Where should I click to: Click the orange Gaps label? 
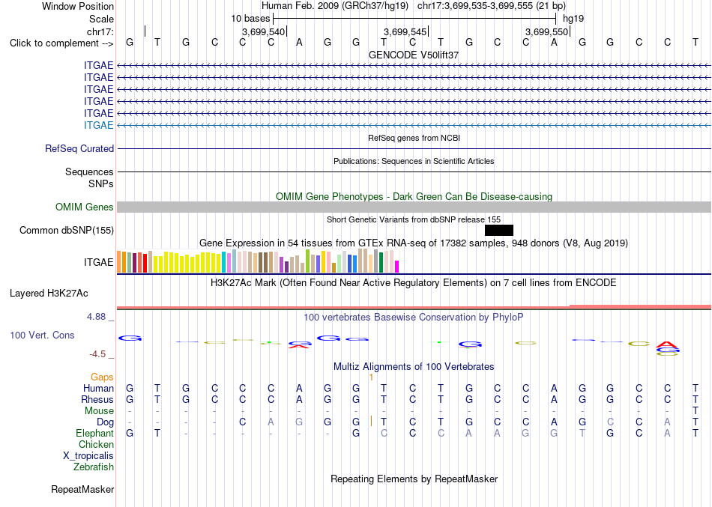point(102,377)
